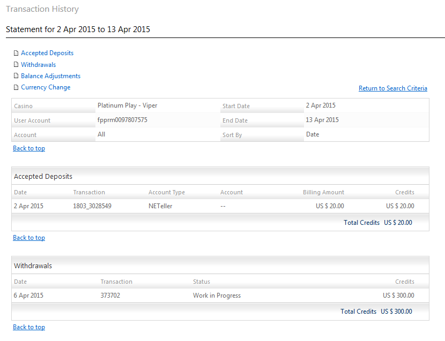The height and width of the screenshot is (341, 445).
Task: Click the 'Casino' field label
Action: 23,106
